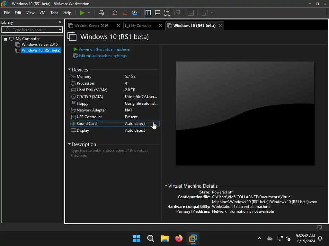Click the Library search input field
329x246 pixels.
[x=31, y=29]
